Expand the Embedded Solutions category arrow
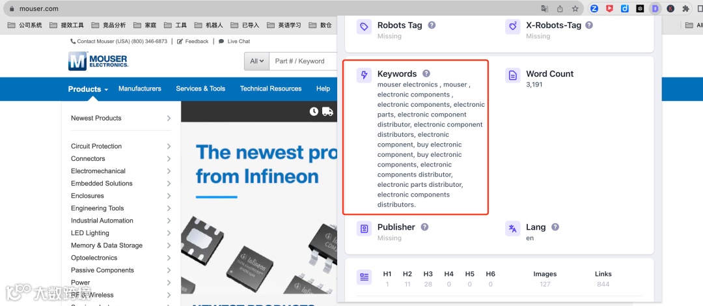This screenshot has height=306, width=703. [169, 184]
